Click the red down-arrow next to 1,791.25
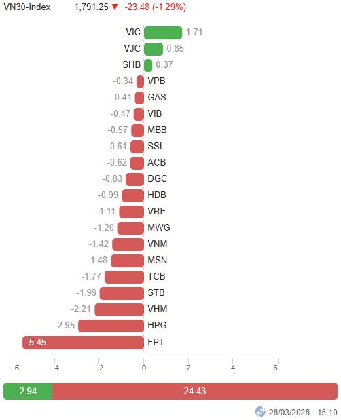Image resolution: width=341 pixels, height=420 pixels. (x=115, y=7)
